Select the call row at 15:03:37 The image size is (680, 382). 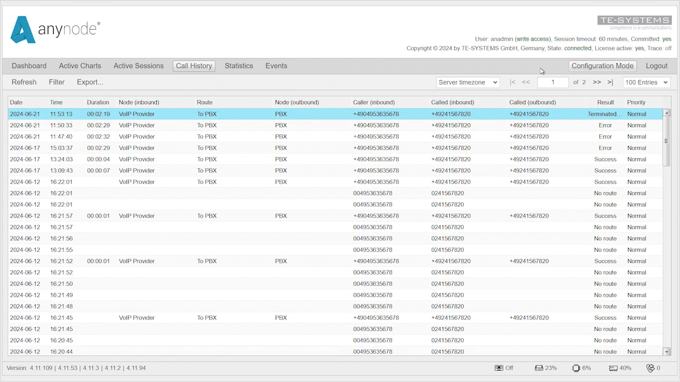[x=336, y=148]
